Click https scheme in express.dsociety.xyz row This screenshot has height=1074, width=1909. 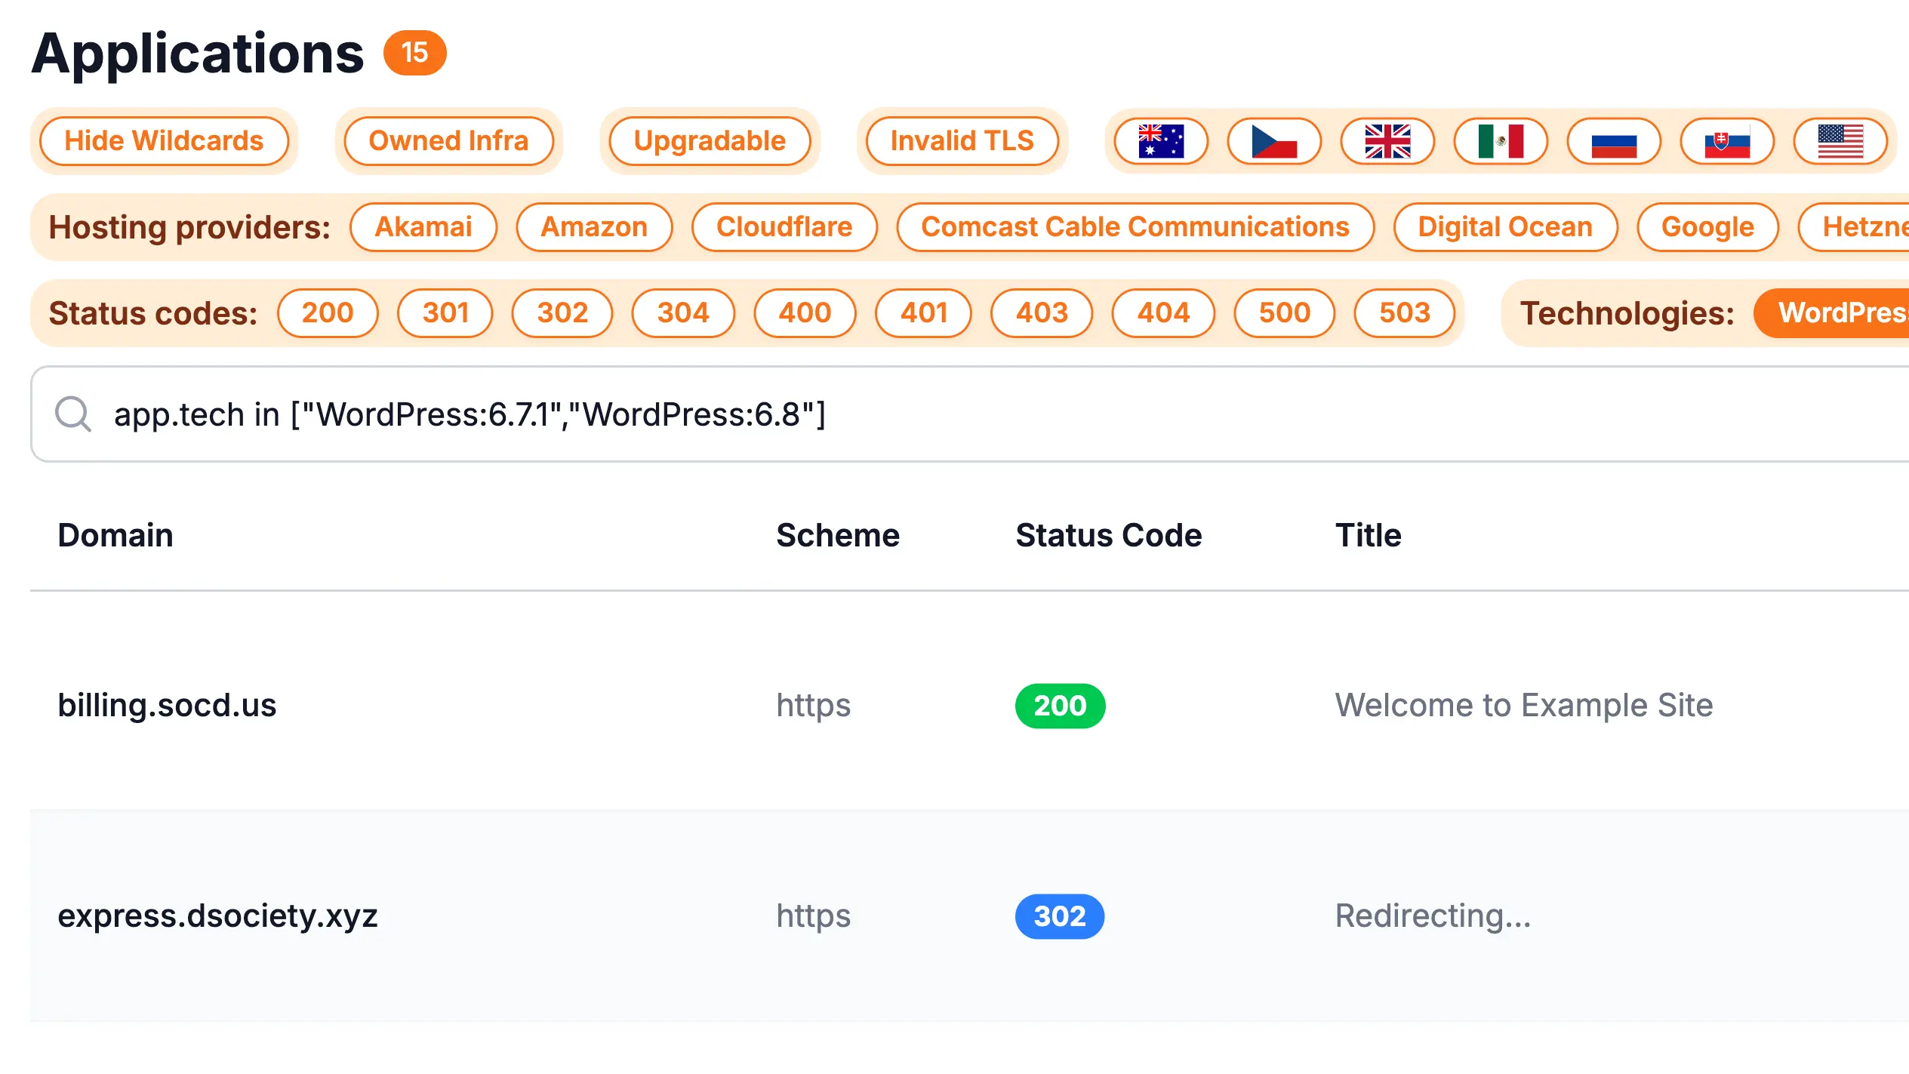tap(813, 916)
